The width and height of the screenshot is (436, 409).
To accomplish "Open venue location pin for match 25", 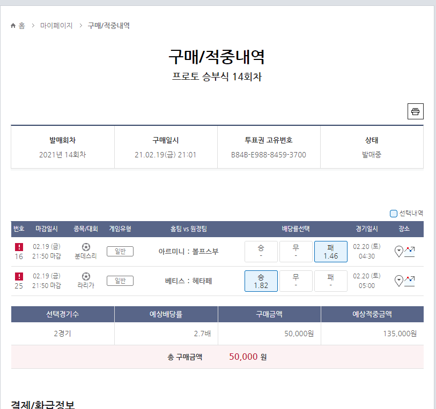I will click(x=398, y=281).
